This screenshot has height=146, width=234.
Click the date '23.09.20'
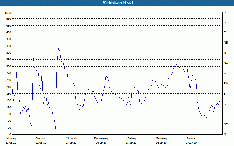coord(71,143)
